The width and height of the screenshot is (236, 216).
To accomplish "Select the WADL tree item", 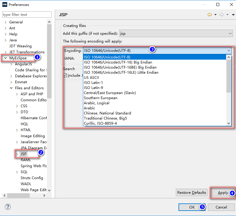I will [26, 184].
